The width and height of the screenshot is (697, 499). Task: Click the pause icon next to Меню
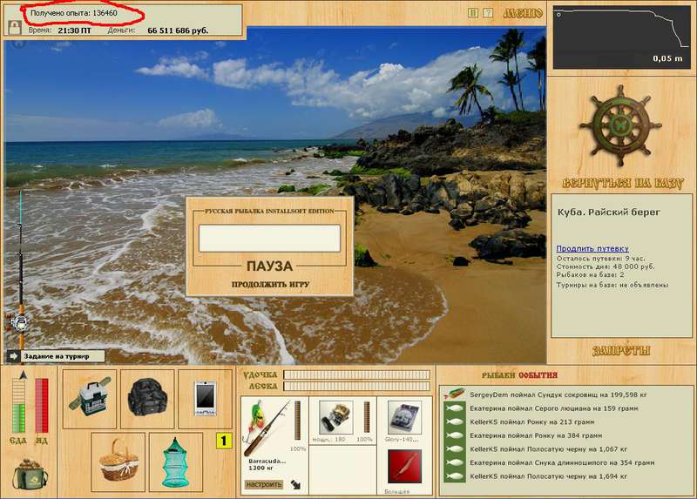[x=473, y=13]
